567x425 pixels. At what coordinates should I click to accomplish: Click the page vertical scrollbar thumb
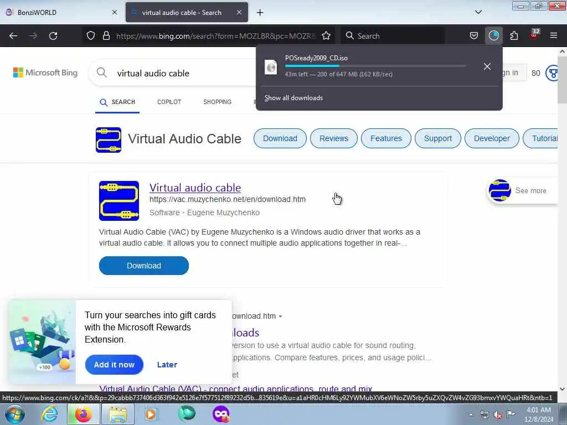[x=562, y=80]
